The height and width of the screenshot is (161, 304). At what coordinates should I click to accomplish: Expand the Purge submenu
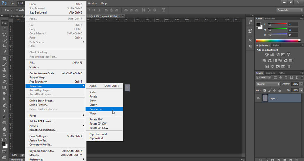point(56,116)
